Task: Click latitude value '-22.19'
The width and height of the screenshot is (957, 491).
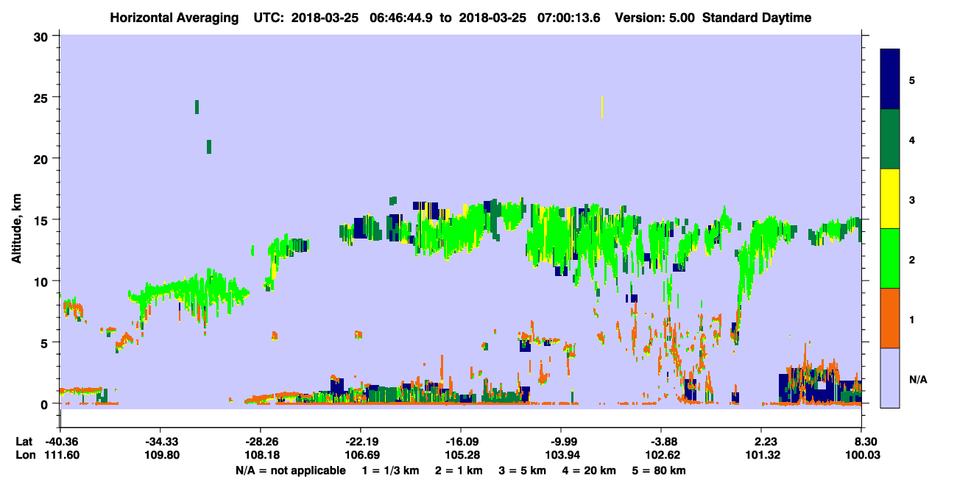Action: click(360, 441)
